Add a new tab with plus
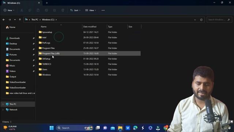The width and height of the screenshot is (234, 132). coord(47,3)
